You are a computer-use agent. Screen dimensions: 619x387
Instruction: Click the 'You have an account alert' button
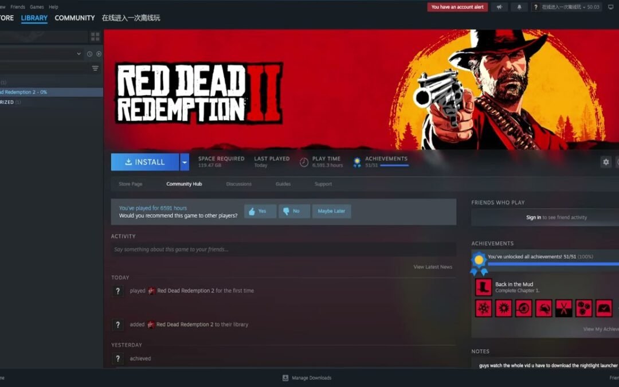tap(457, 7)
